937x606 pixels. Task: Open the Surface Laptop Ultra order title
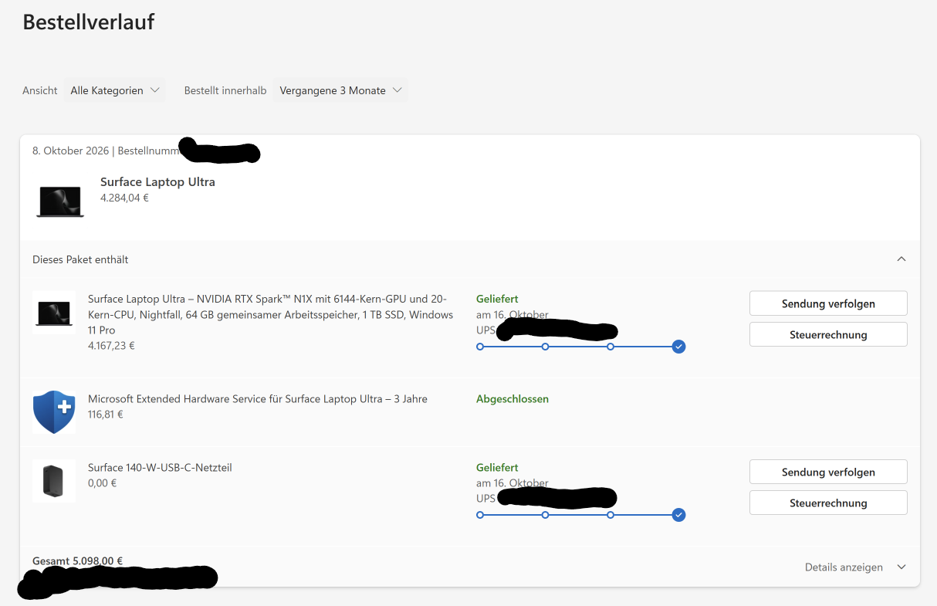coord(157,182)
